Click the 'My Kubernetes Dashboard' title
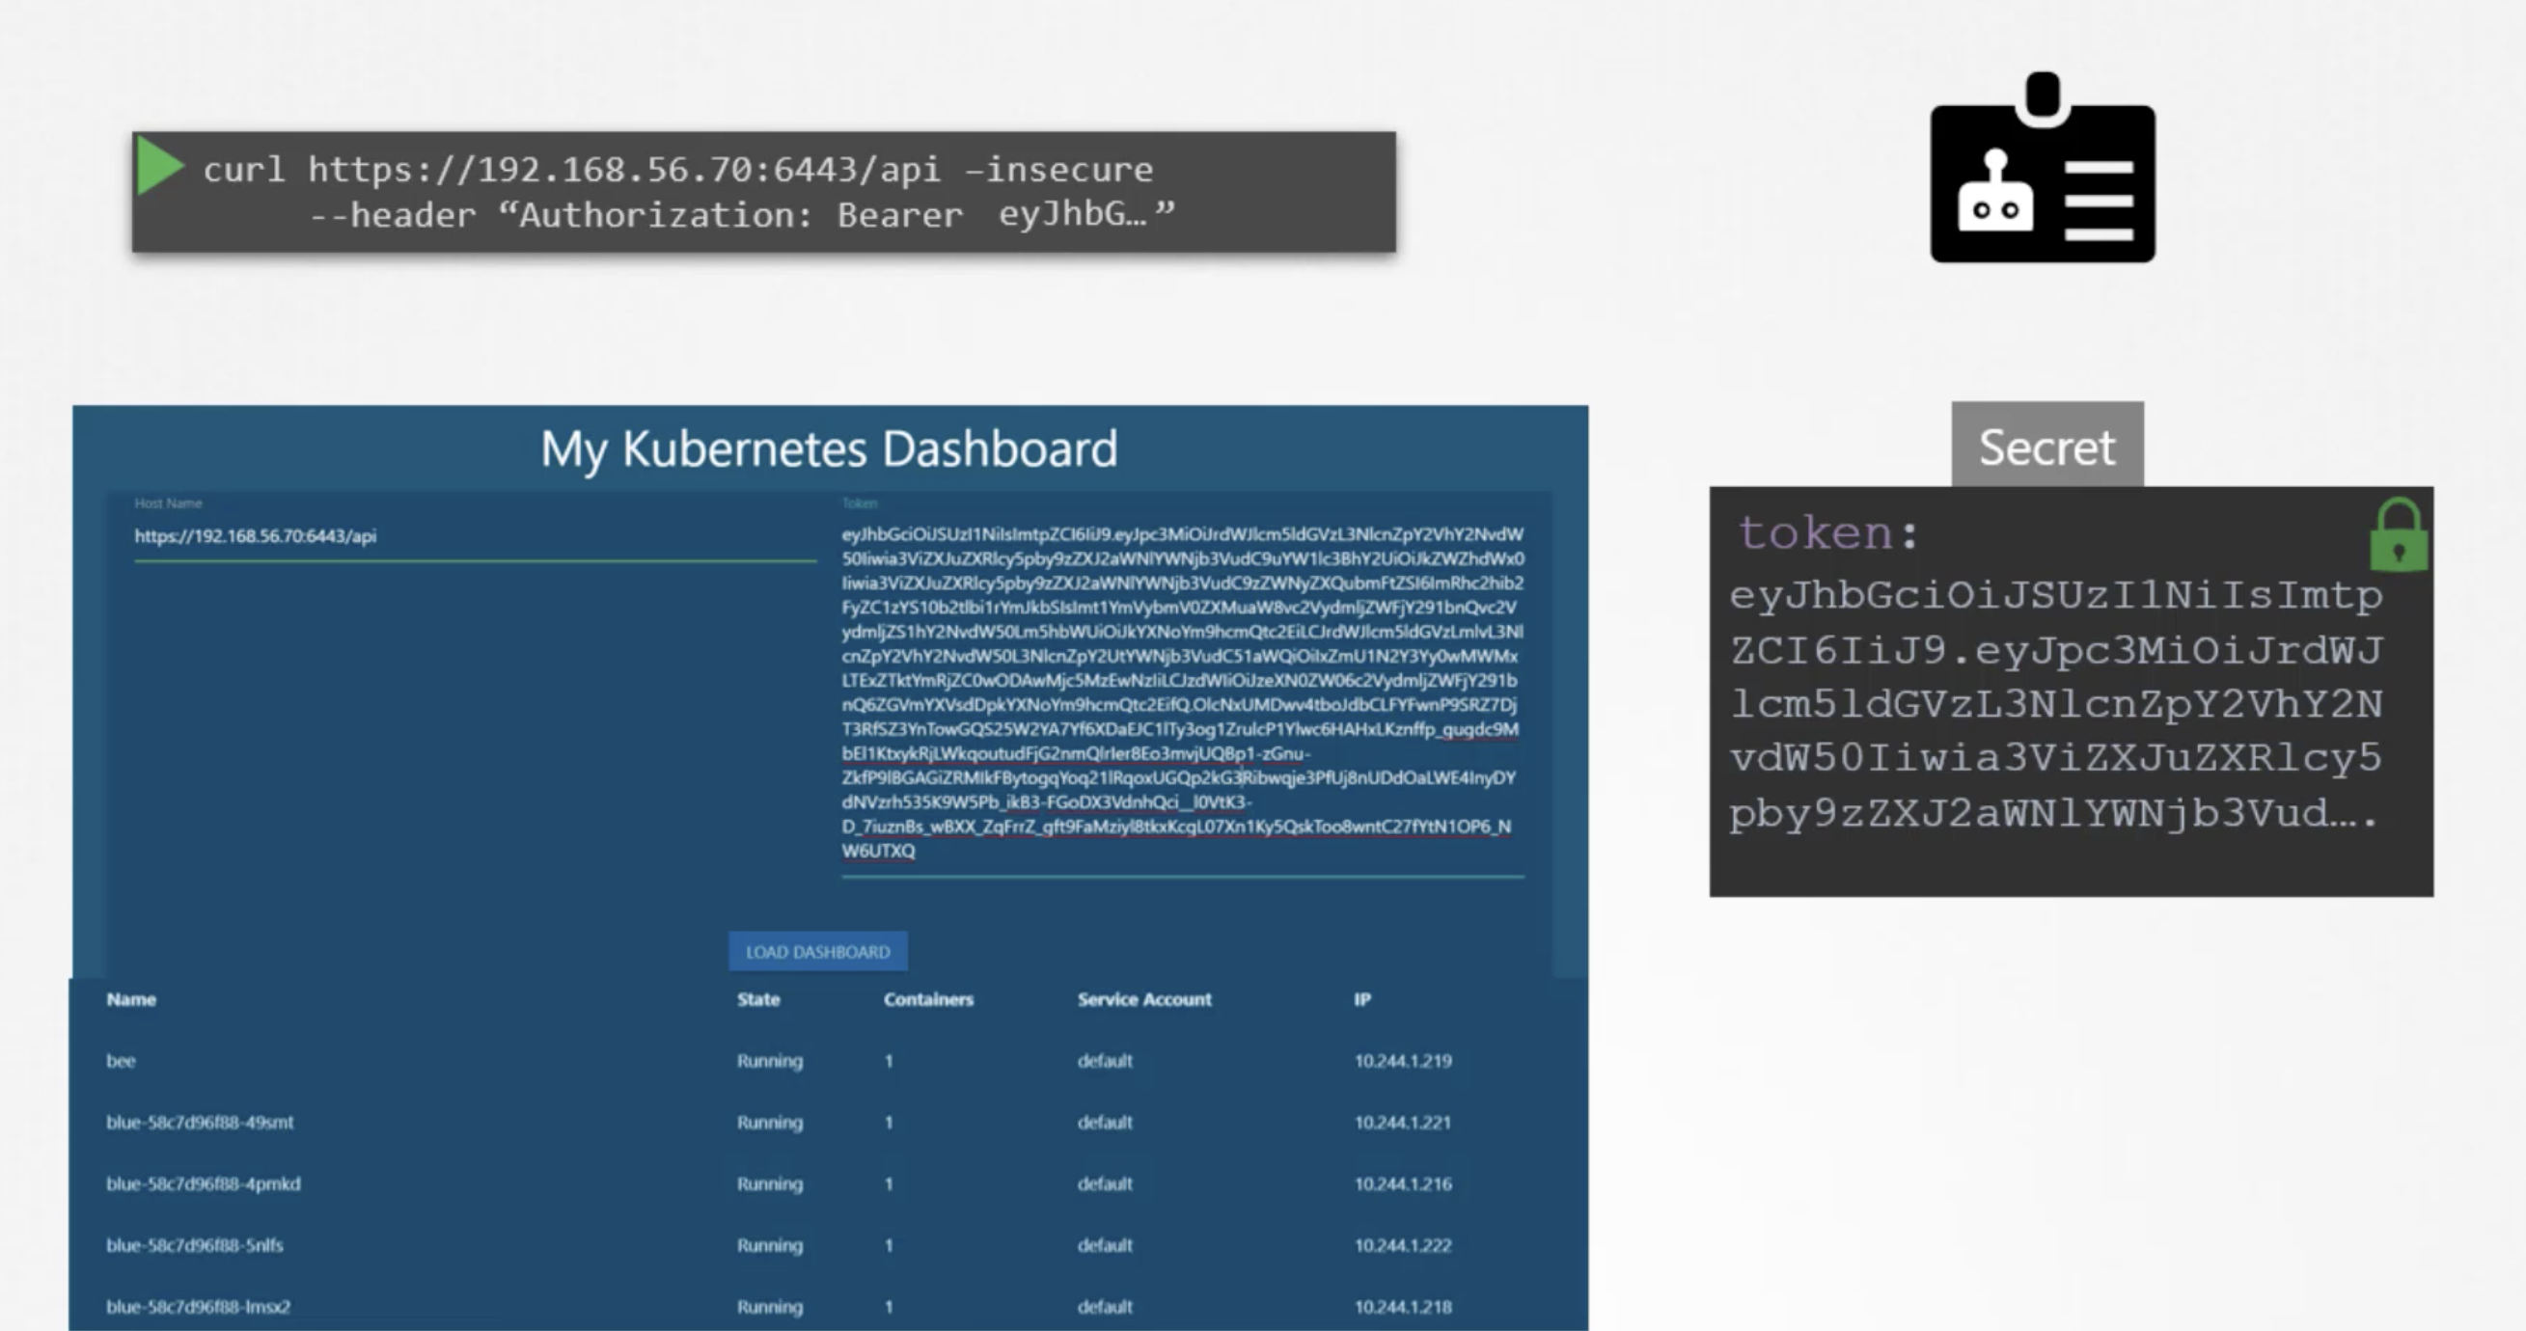Image resolution: width=2526 pixels, height=1331 pixels. click(x=829, y=449)
